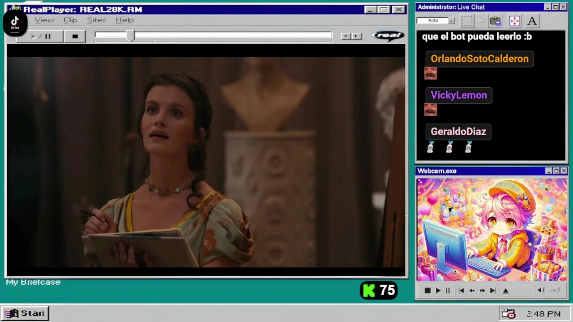Viewport: 573px width, 322px height.
Task: Close the Webcam.exe window
Action: [x=564, y=171]
